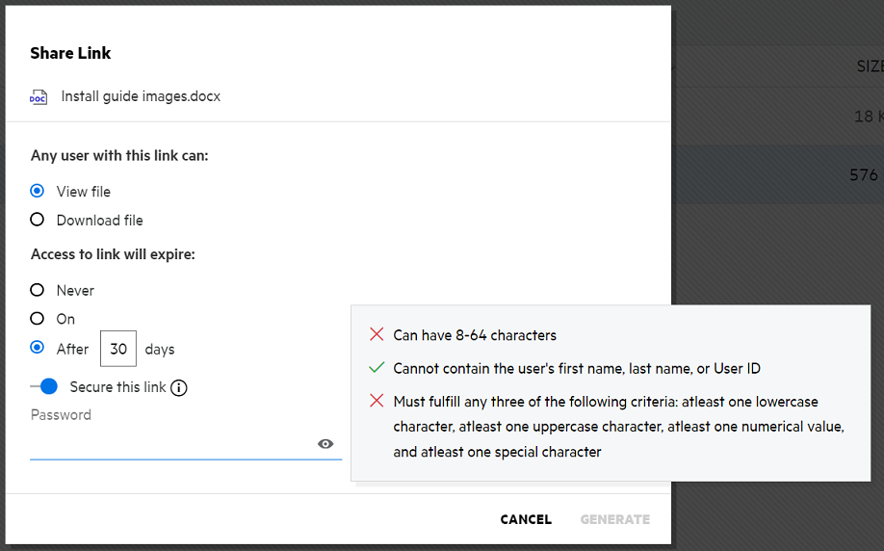Click the Share Link dialog title
This screenshot has height=551, width=884.
tap(70, 53)
